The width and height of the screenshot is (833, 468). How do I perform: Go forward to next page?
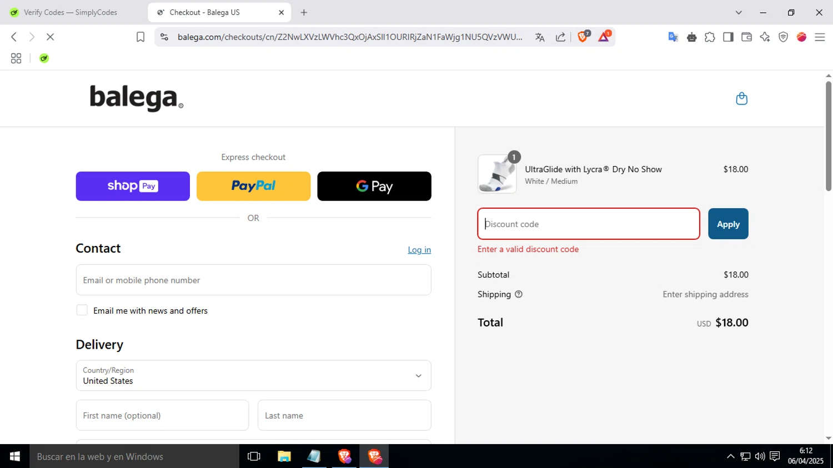32,37
